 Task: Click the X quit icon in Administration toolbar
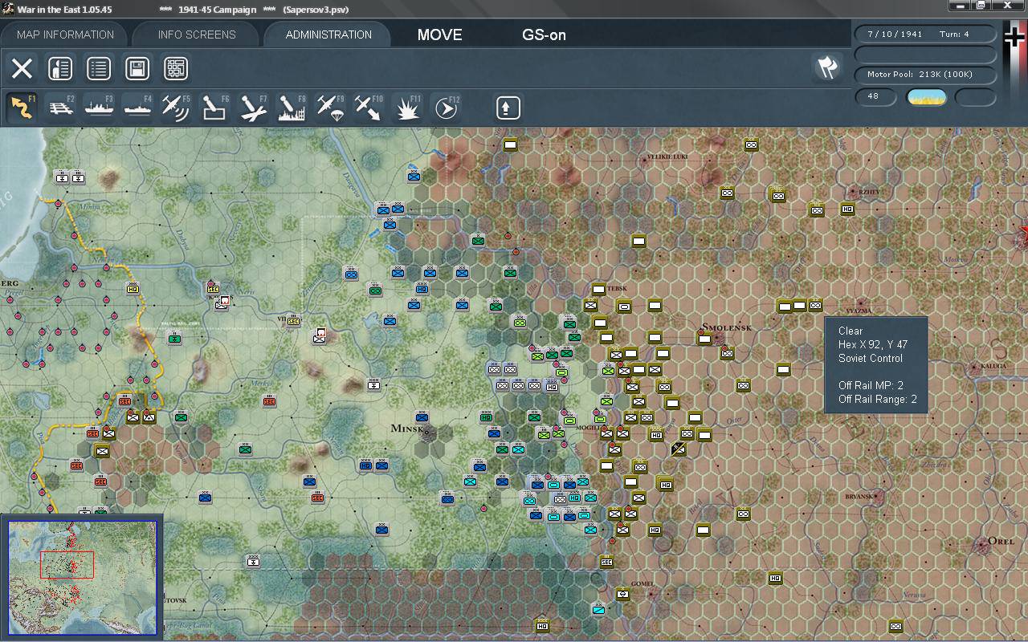point(22,68)
